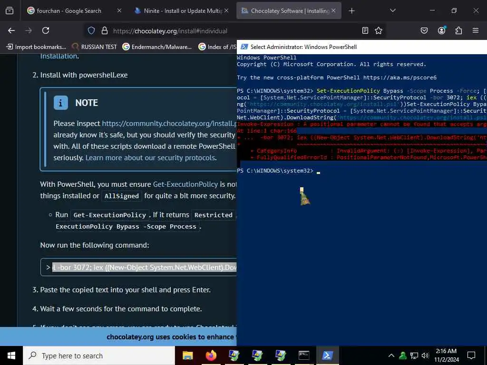Bookmark this page with the star icon
This screenshot has height=365, width=487.
point(378,30)
